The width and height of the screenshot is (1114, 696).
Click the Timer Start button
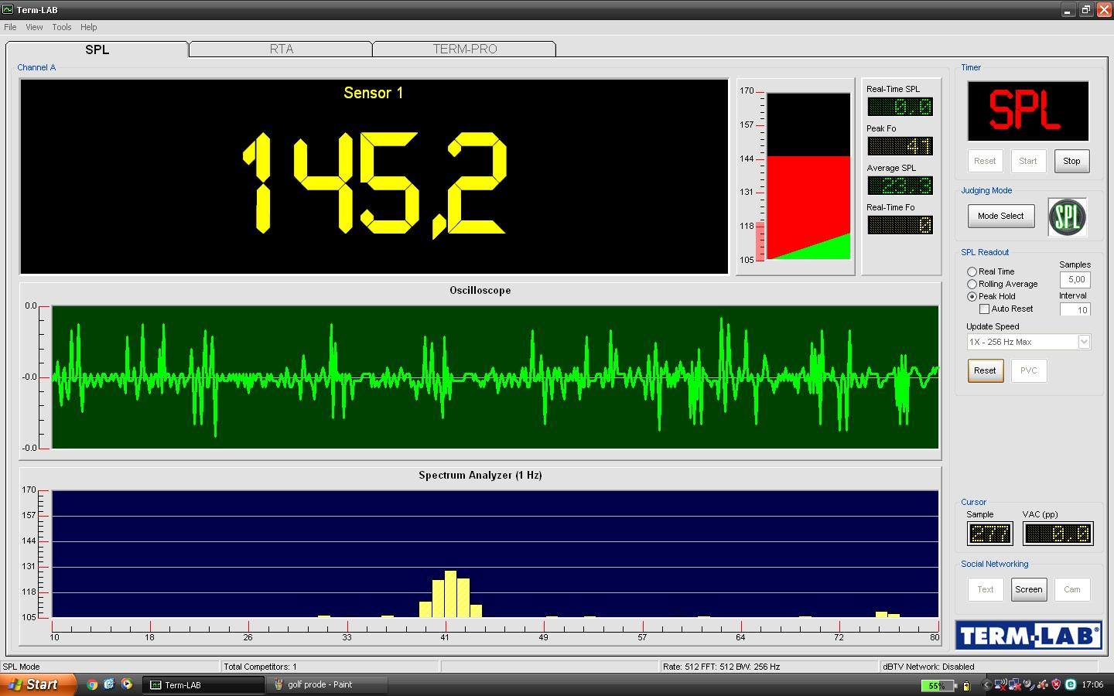click(x=1028, y=161)
